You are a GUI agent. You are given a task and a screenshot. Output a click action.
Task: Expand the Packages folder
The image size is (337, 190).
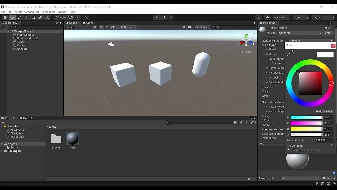(x=2, y=151)
